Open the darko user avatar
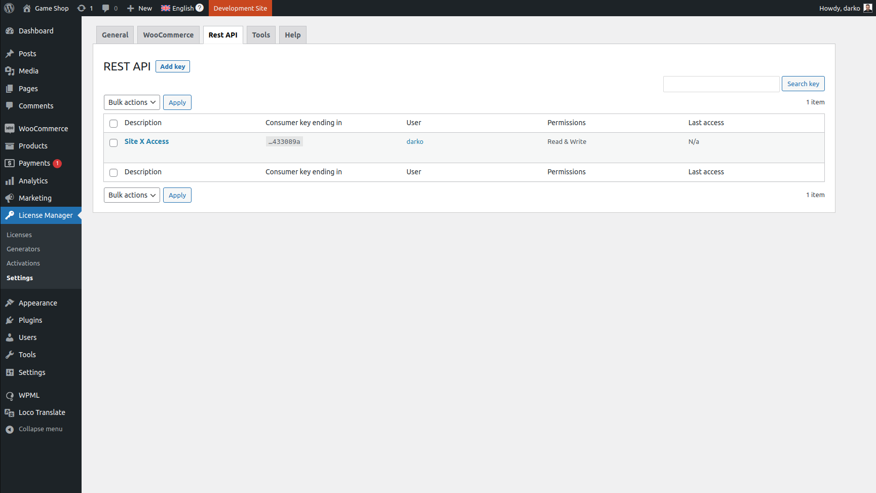Screen dimensions: 876x493 (x=867, y=8)
